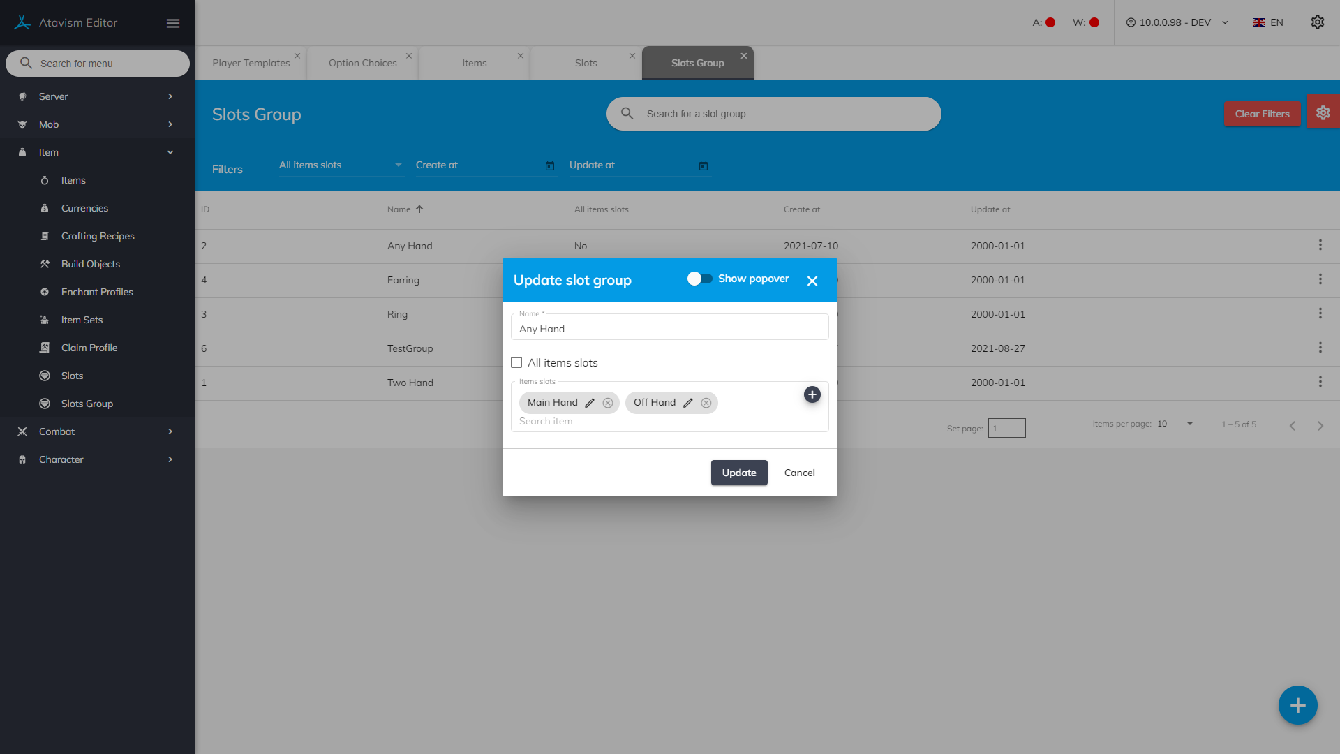Click the add slot plus icon in dialog
1340x754 pixels.
pyautogui.click(x=812, y=394)
